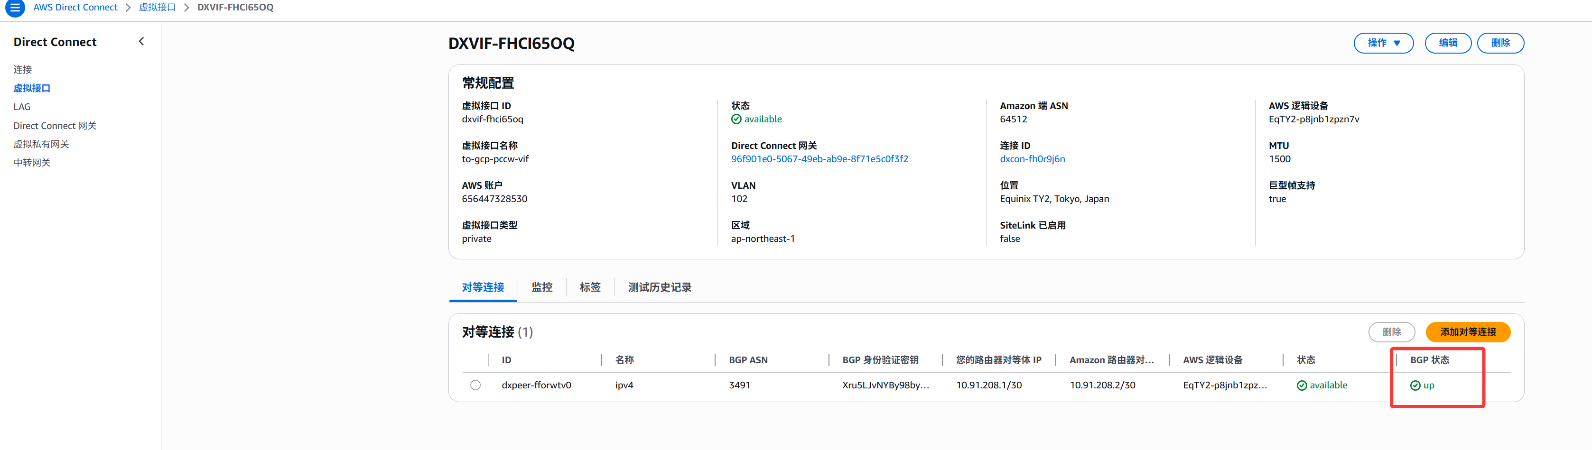Screen dimensions: 1592x450
Task: Click the 删除 button at page top
Action: pyautogui.click(x=1500, y=43)
